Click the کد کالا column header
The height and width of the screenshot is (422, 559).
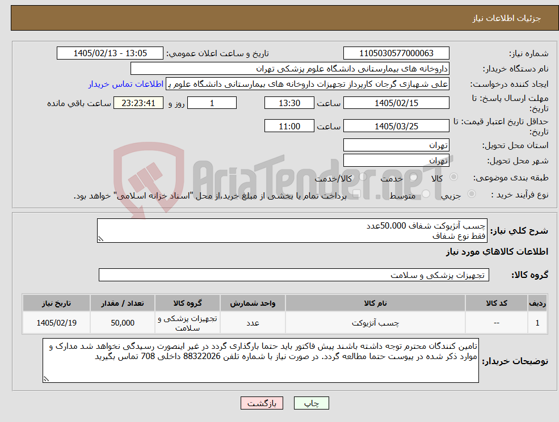(x=497, y=303)
